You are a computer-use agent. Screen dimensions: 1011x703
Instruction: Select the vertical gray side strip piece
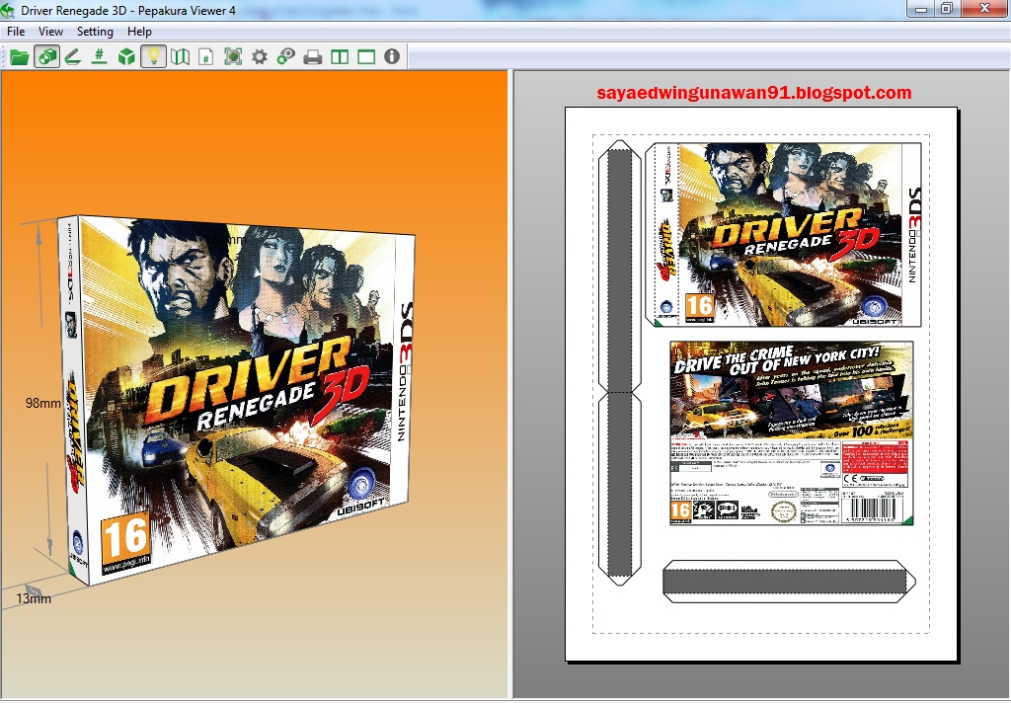(619, 362)
